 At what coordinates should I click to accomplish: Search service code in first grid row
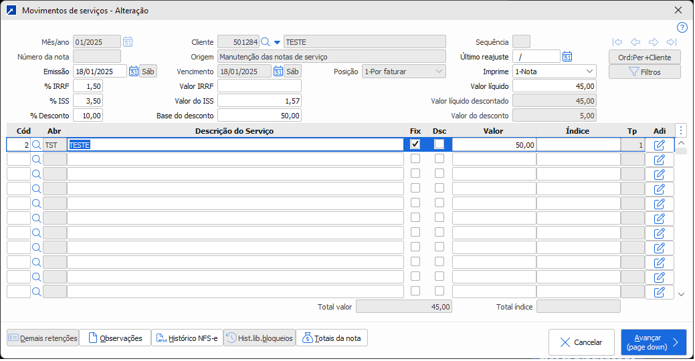click(37, 144)
